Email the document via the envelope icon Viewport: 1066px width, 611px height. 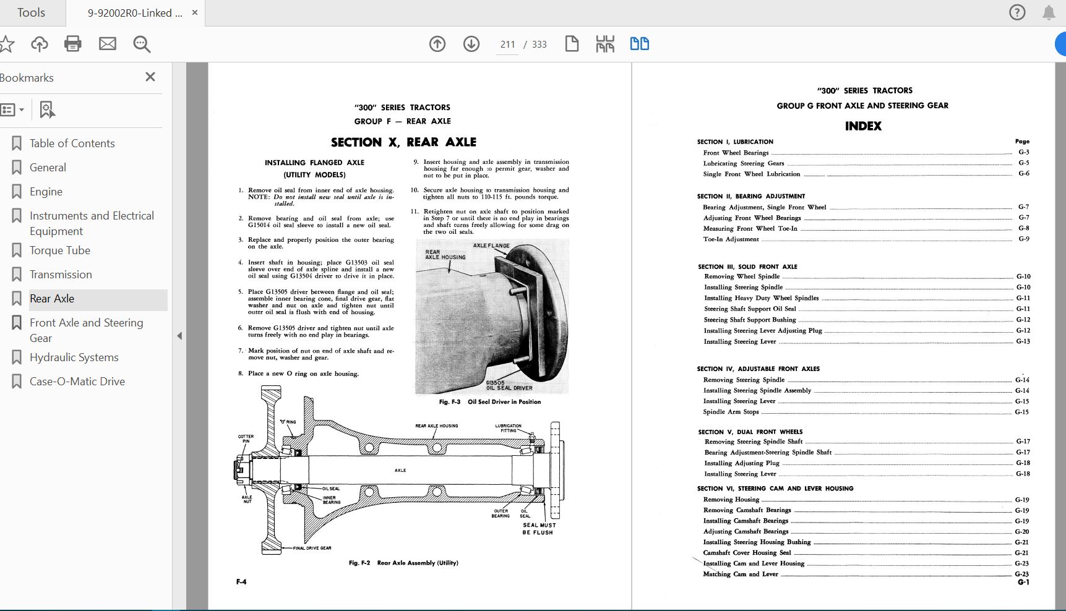tap(107, 44)
